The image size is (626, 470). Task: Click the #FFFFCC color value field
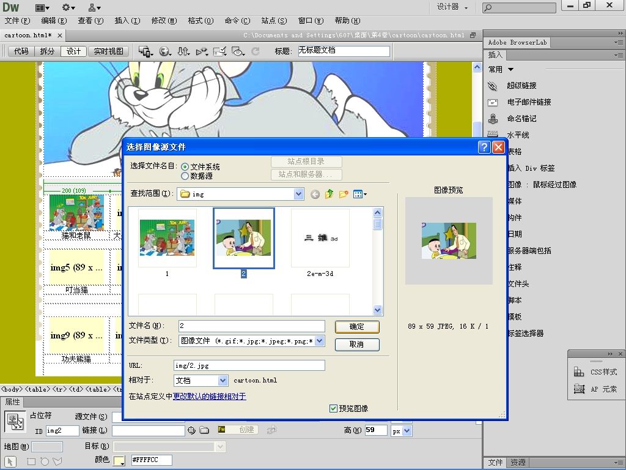pyautogui.click(x=152, y=460)
